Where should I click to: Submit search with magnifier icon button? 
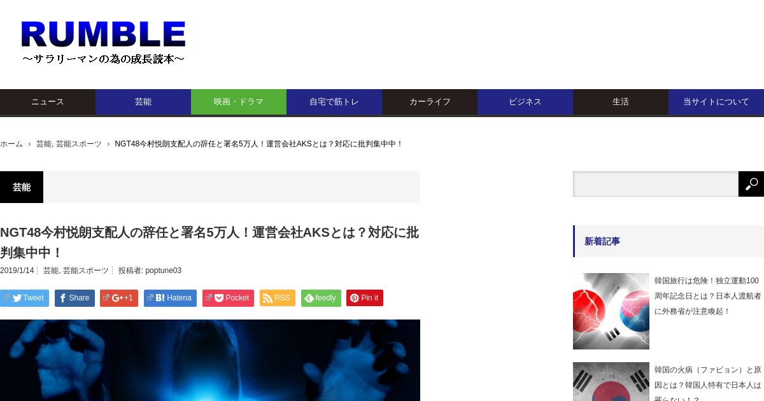pos(751,184)
